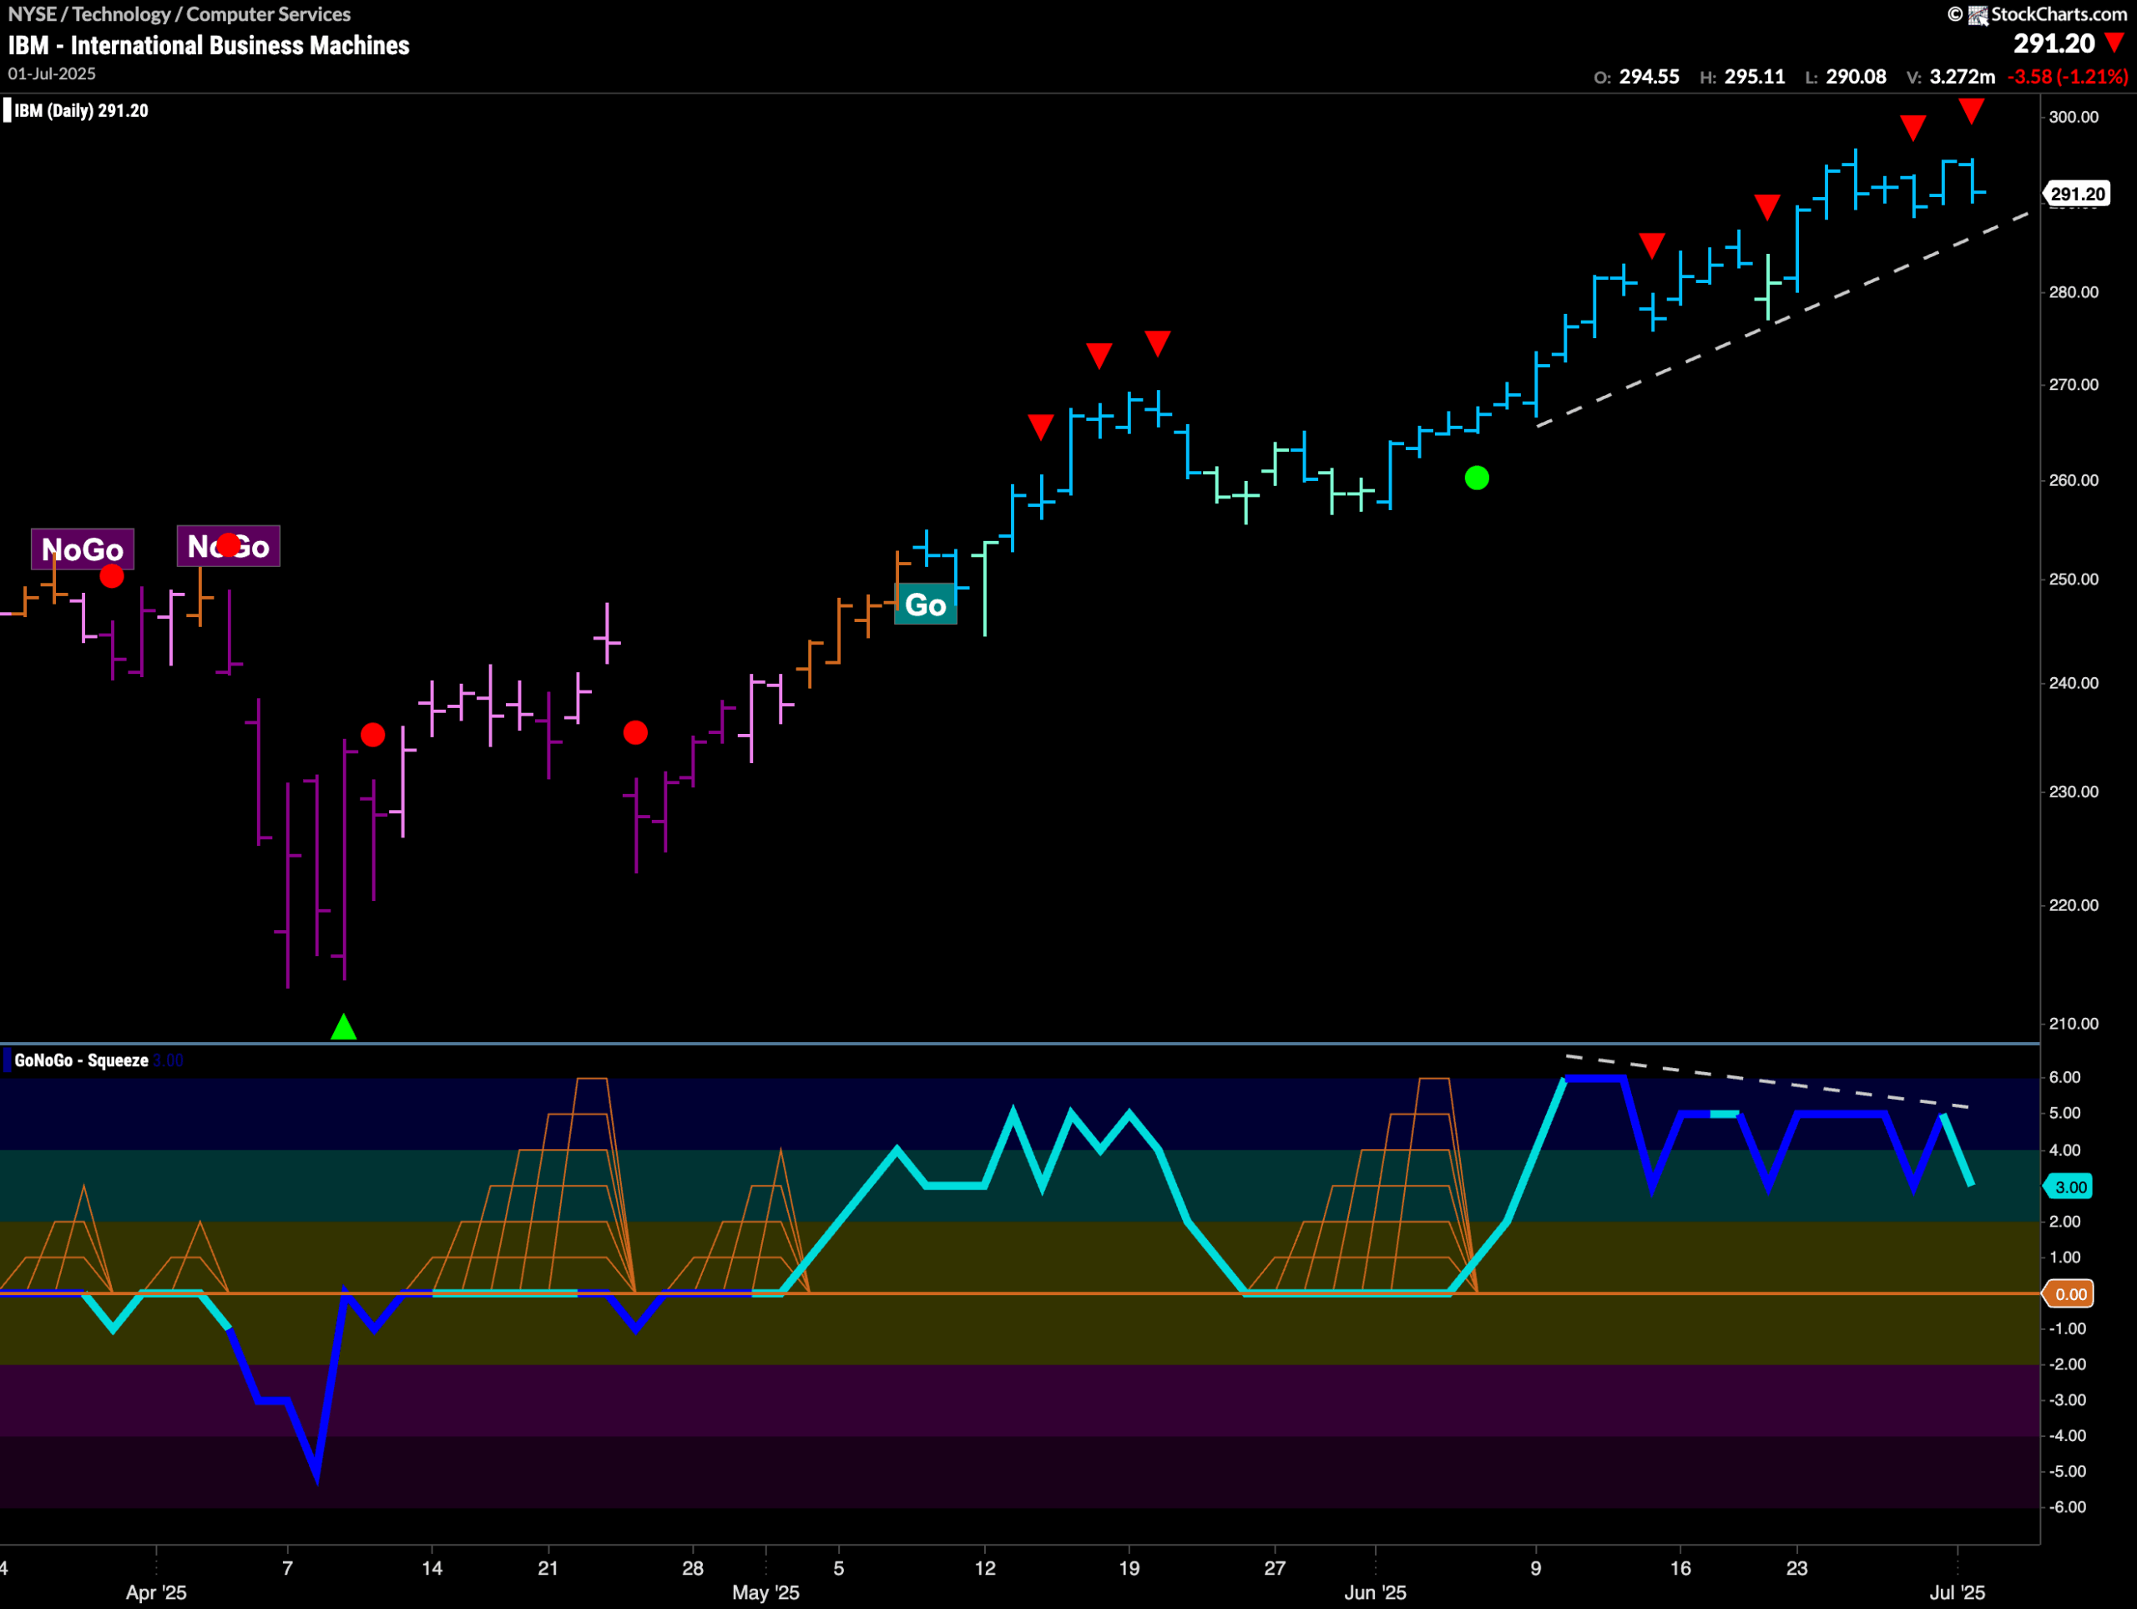Click the -6.00 oscillator axis label
The image size is (2137, 1609).
(2068, 1507)
